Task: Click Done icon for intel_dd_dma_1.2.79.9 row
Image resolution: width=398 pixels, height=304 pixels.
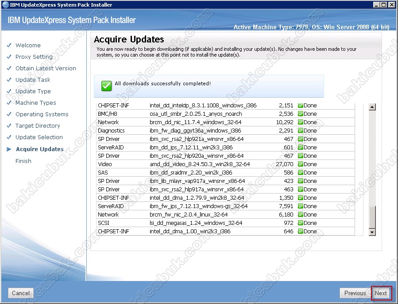Action: pyautogui.click(x=301, y=198)
